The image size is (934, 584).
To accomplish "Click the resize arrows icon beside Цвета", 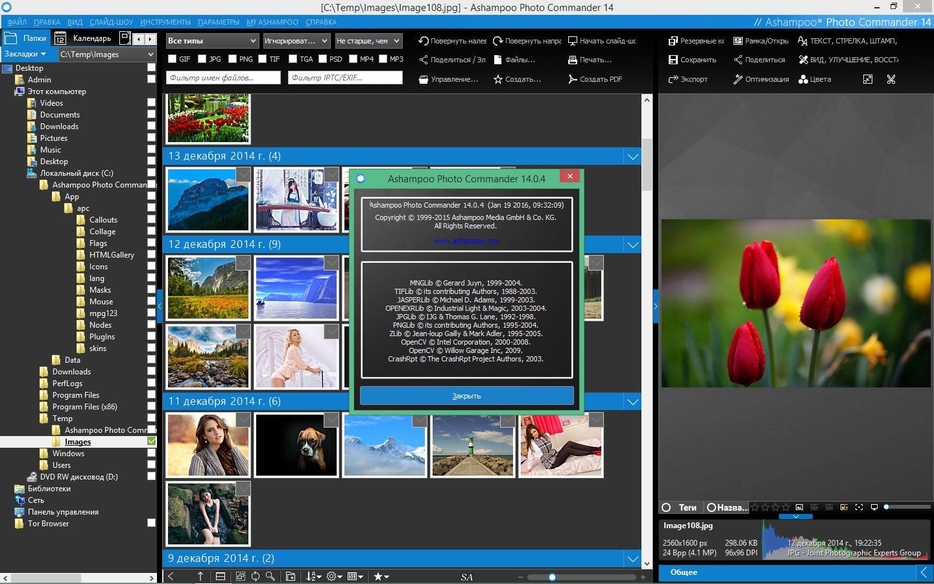I will tap(868, 79).
